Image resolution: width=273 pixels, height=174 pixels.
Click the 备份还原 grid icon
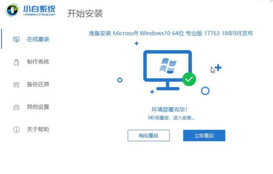[16, 85]
